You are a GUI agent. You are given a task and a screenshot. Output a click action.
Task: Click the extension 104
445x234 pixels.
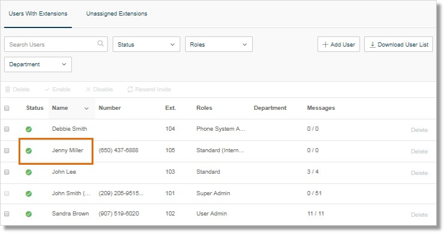170,129
